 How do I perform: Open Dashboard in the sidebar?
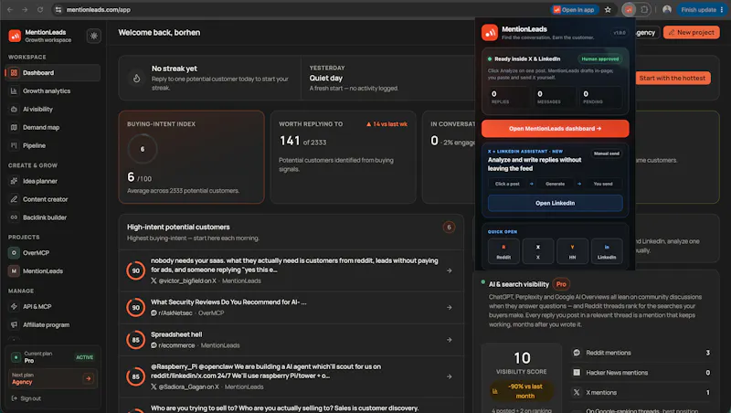click(x=53, y=73)
